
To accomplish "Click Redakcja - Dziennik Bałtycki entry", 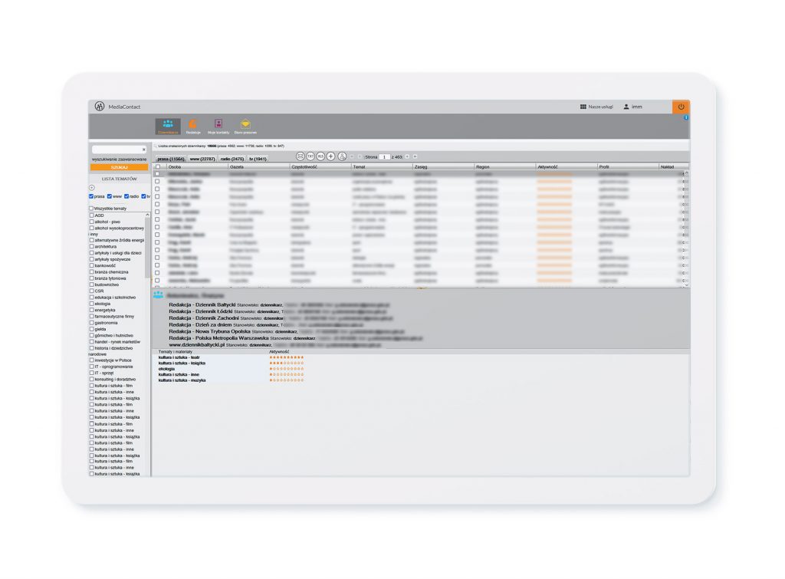I will coord(202,304).
